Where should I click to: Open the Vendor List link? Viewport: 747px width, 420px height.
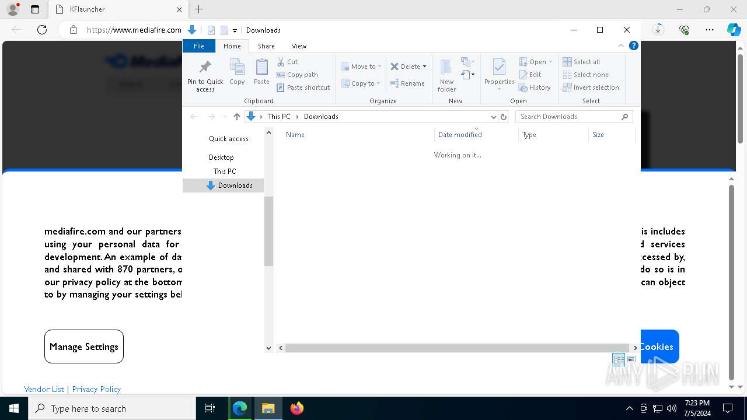click(x=44, y=389)
